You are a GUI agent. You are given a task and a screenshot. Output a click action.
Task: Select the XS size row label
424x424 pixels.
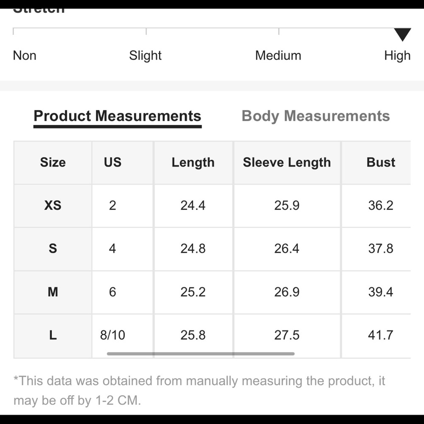(53, 205)
